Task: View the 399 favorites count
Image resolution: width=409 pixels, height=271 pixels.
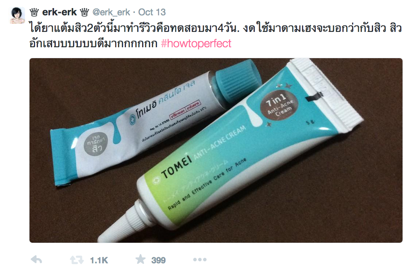Action: point(158,260)
